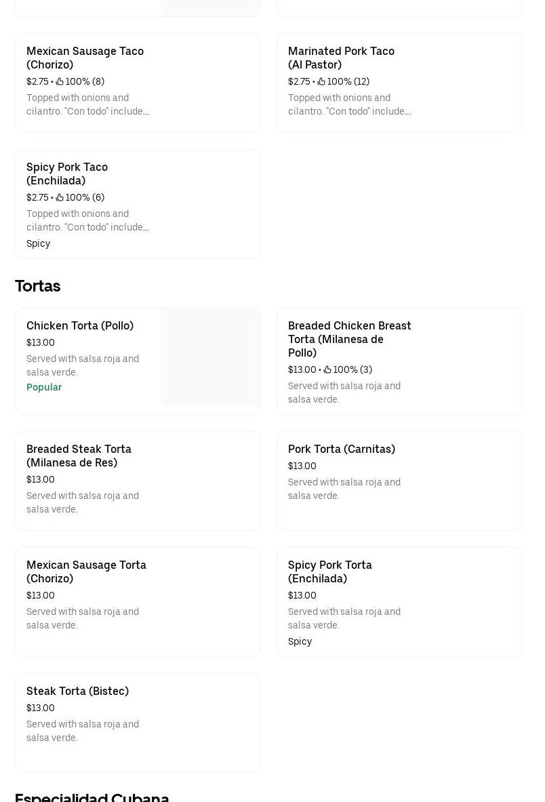This screenshot has width=545, height=802.
Task: Click the Tortas section heading
Action: click(38, 286)
